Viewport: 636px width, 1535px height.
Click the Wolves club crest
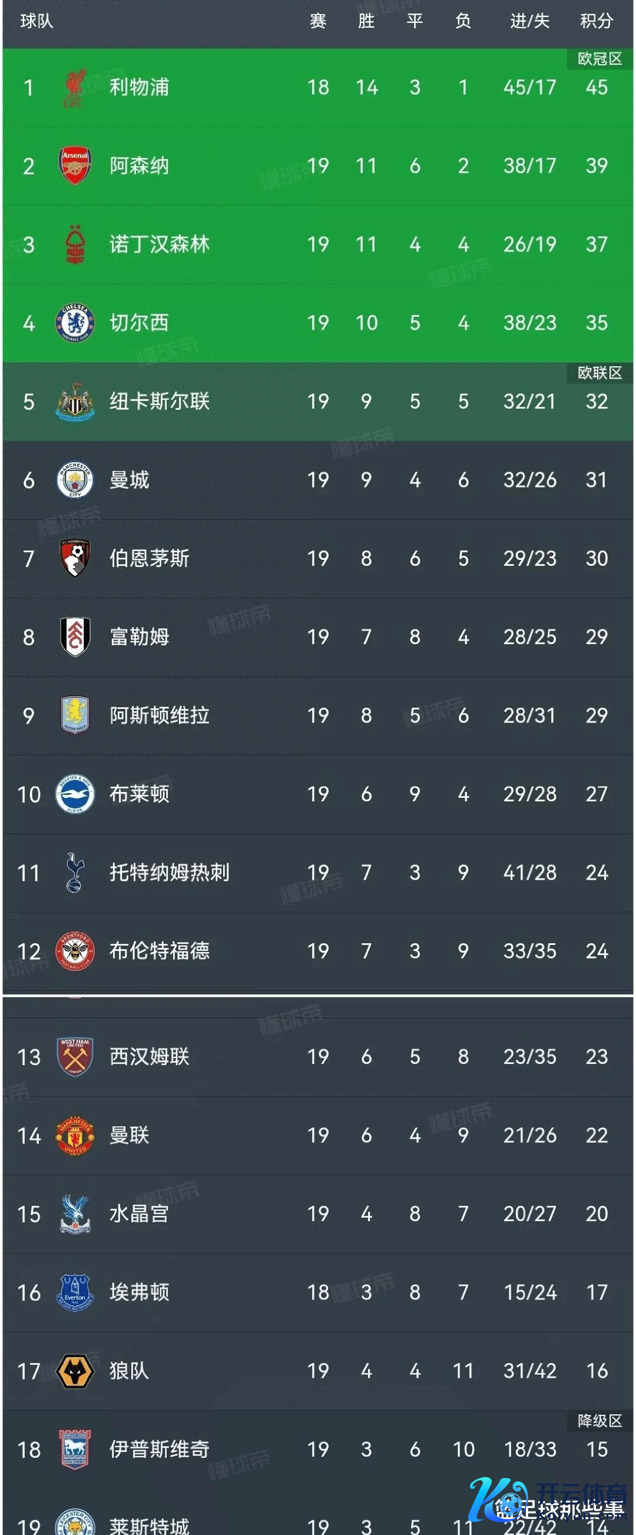click(75, 1371)
